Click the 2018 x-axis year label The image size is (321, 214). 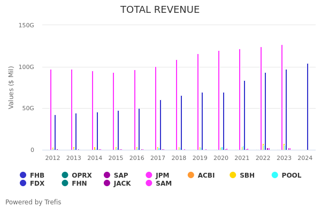click(179, 158)
